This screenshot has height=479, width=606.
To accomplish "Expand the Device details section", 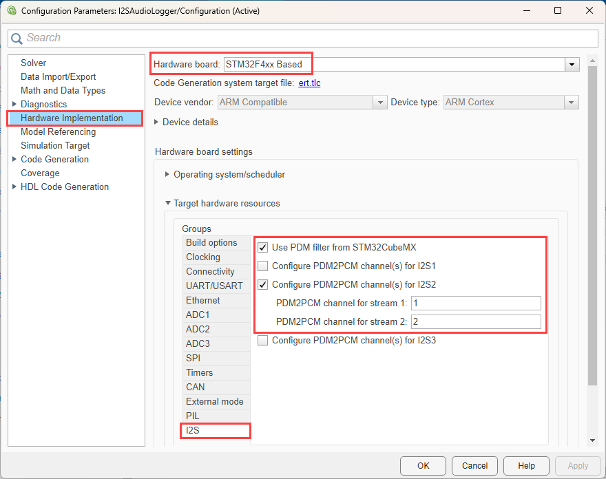I will 156,123.
